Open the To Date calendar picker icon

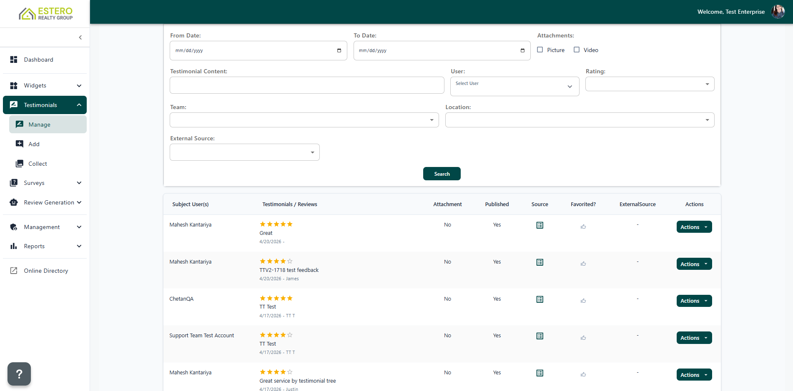tap(522, 51)
